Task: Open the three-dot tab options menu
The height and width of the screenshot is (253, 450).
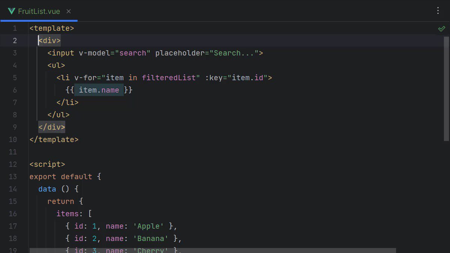Action: [x=438, y=11]
